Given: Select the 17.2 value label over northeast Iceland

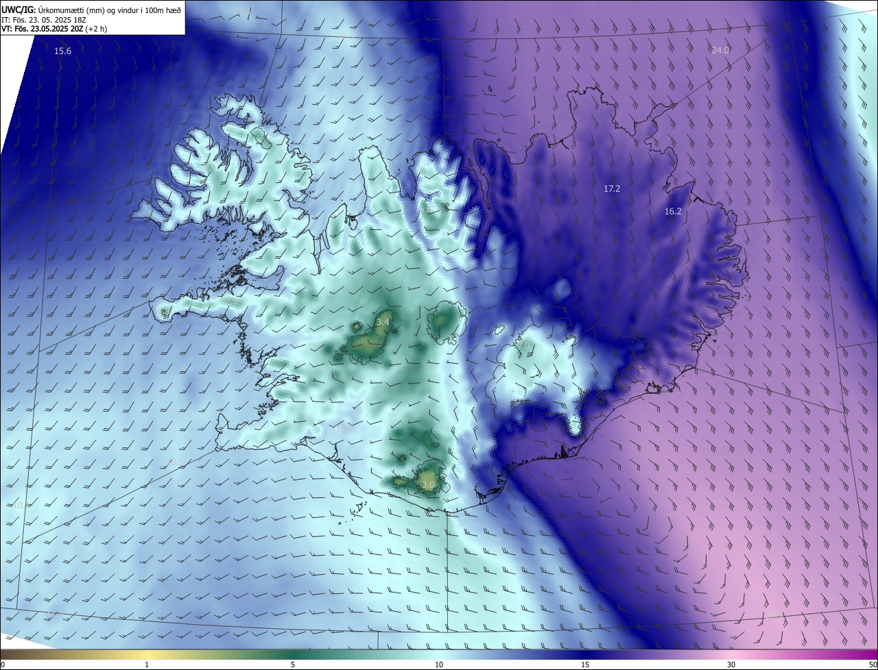Looking at the screenshot, I should tap(612, 188).
